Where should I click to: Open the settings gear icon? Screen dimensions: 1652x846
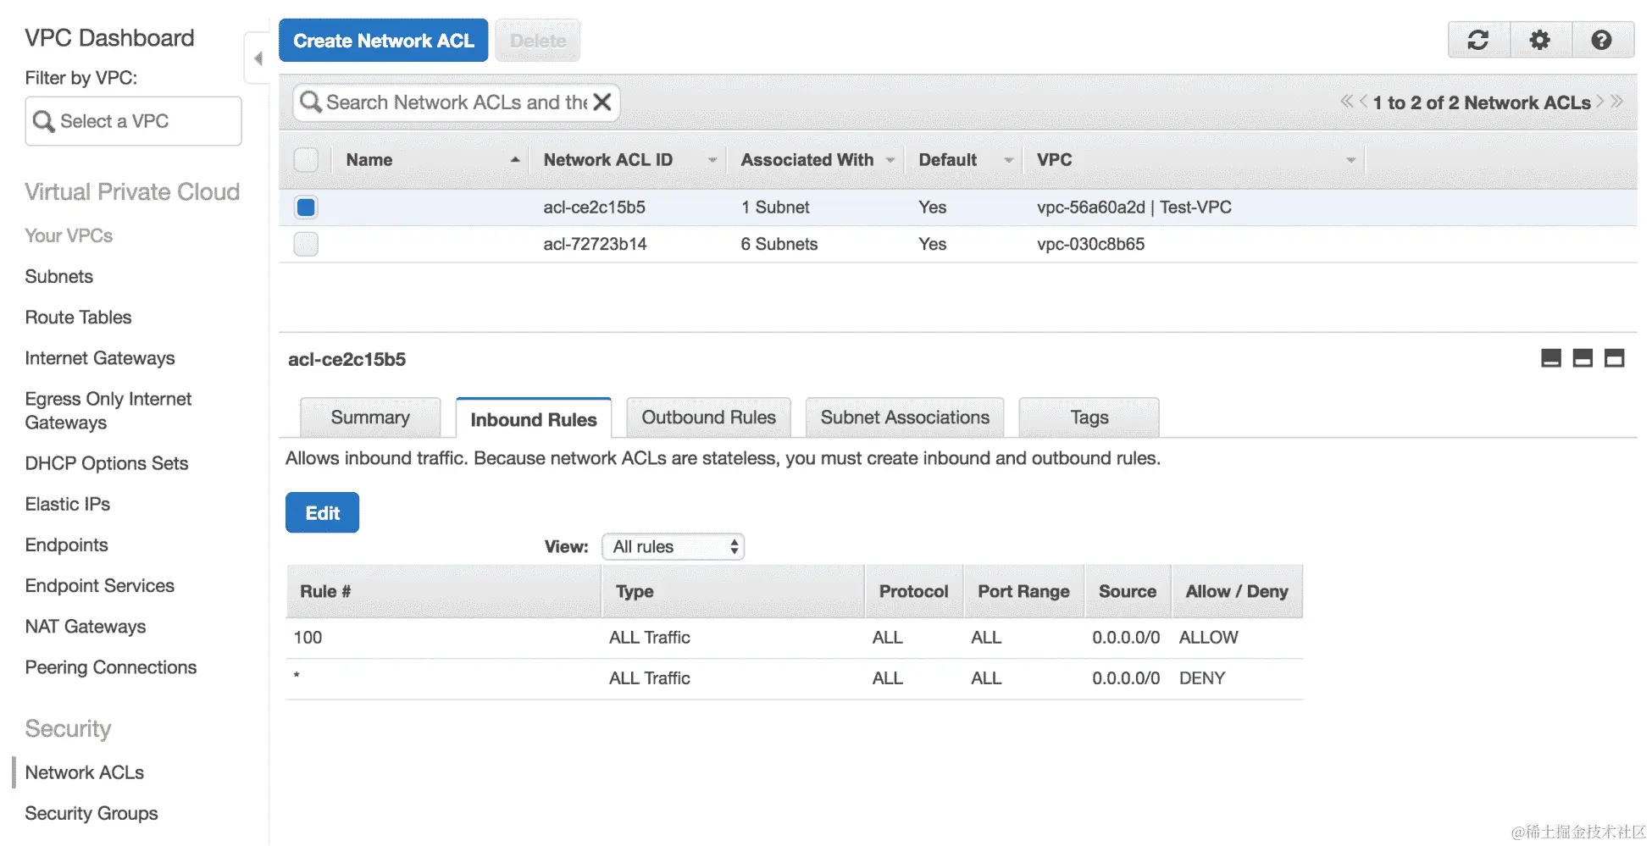(x=1540, y=40)
